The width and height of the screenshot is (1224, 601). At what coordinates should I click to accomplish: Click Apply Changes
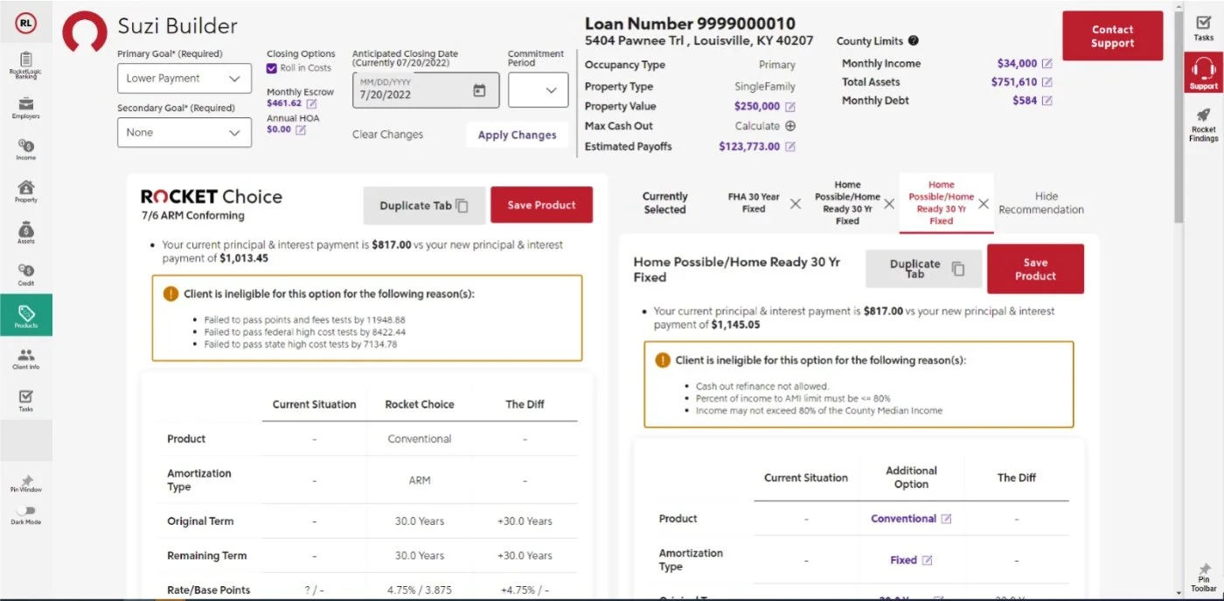[517, 136]
